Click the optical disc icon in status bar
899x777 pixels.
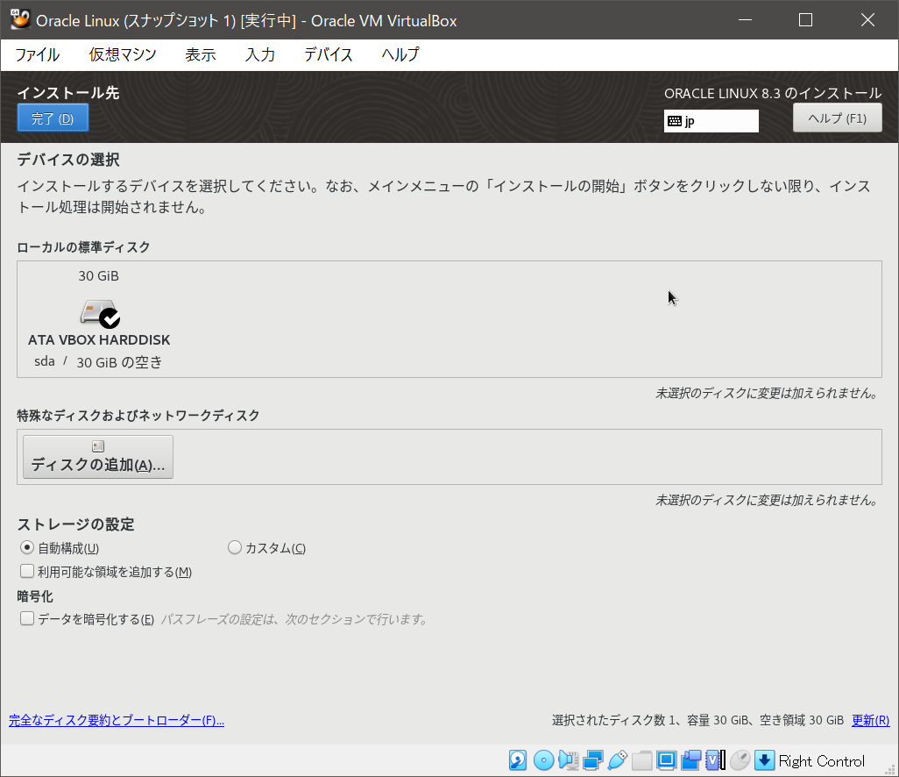(x=543, y=760)
